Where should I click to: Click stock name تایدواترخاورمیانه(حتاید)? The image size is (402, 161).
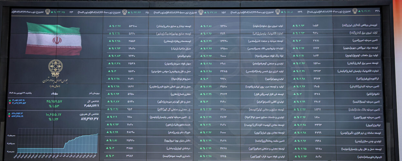click(x=369, y=157)
